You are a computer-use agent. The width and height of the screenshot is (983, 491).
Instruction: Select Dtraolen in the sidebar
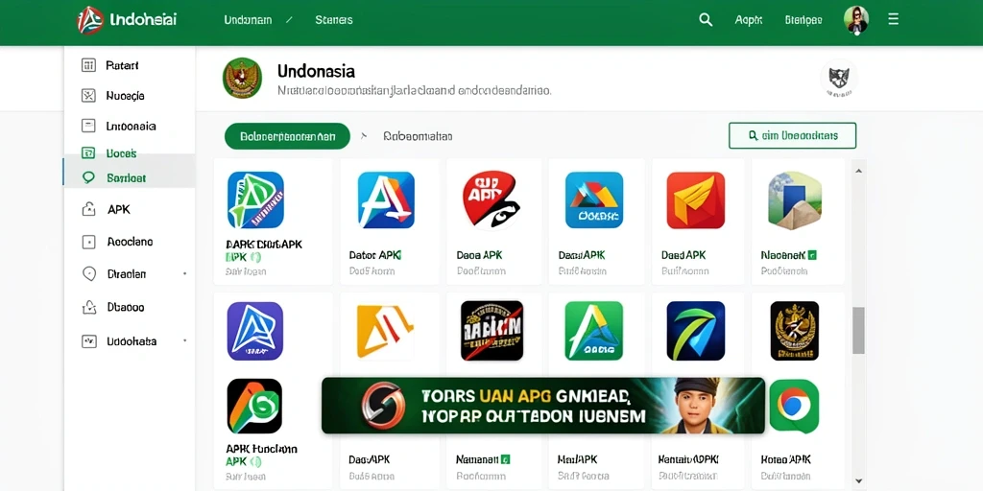click(126, 274)
